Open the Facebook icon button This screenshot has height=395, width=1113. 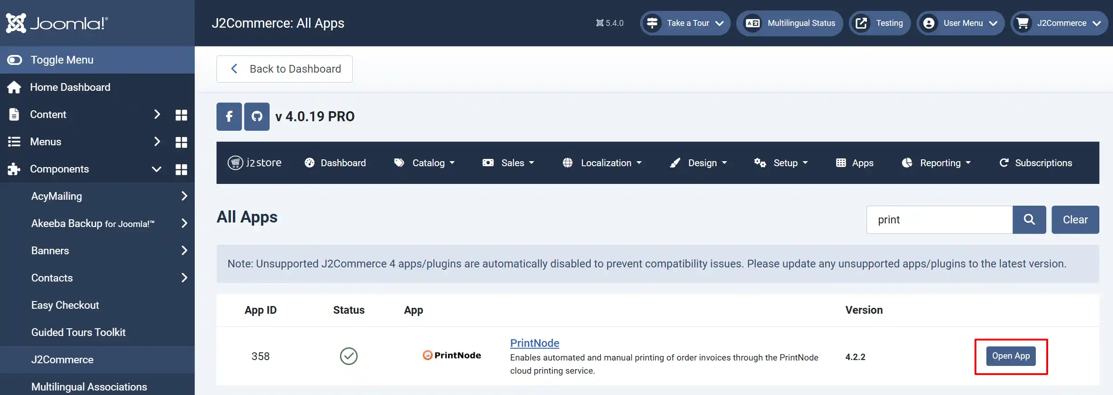pyautogui.click(x=229, y=117)
